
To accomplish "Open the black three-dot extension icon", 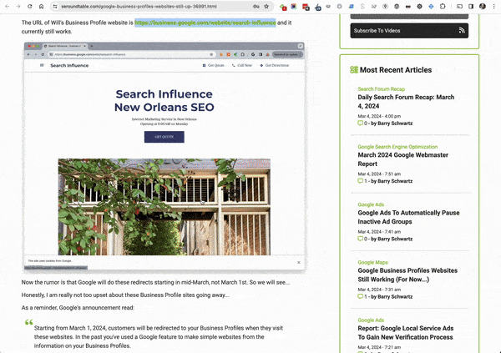I will coord(408,7).
